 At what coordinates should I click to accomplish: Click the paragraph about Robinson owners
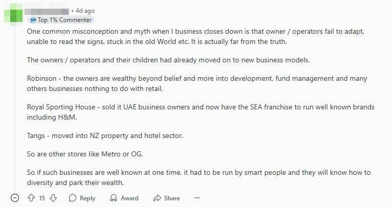(196, 83)
